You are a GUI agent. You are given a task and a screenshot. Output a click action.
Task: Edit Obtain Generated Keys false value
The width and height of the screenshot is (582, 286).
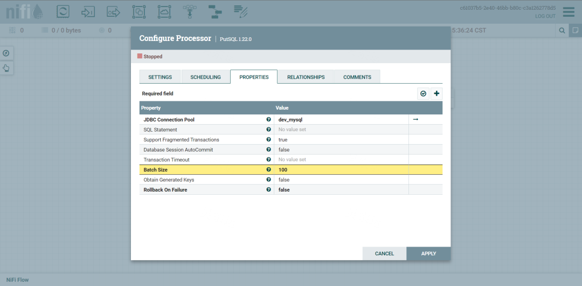point(341,180)
